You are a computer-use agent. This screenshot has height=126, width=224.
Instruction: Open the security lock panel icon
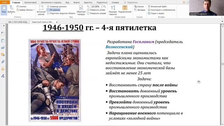pos(3,69)
